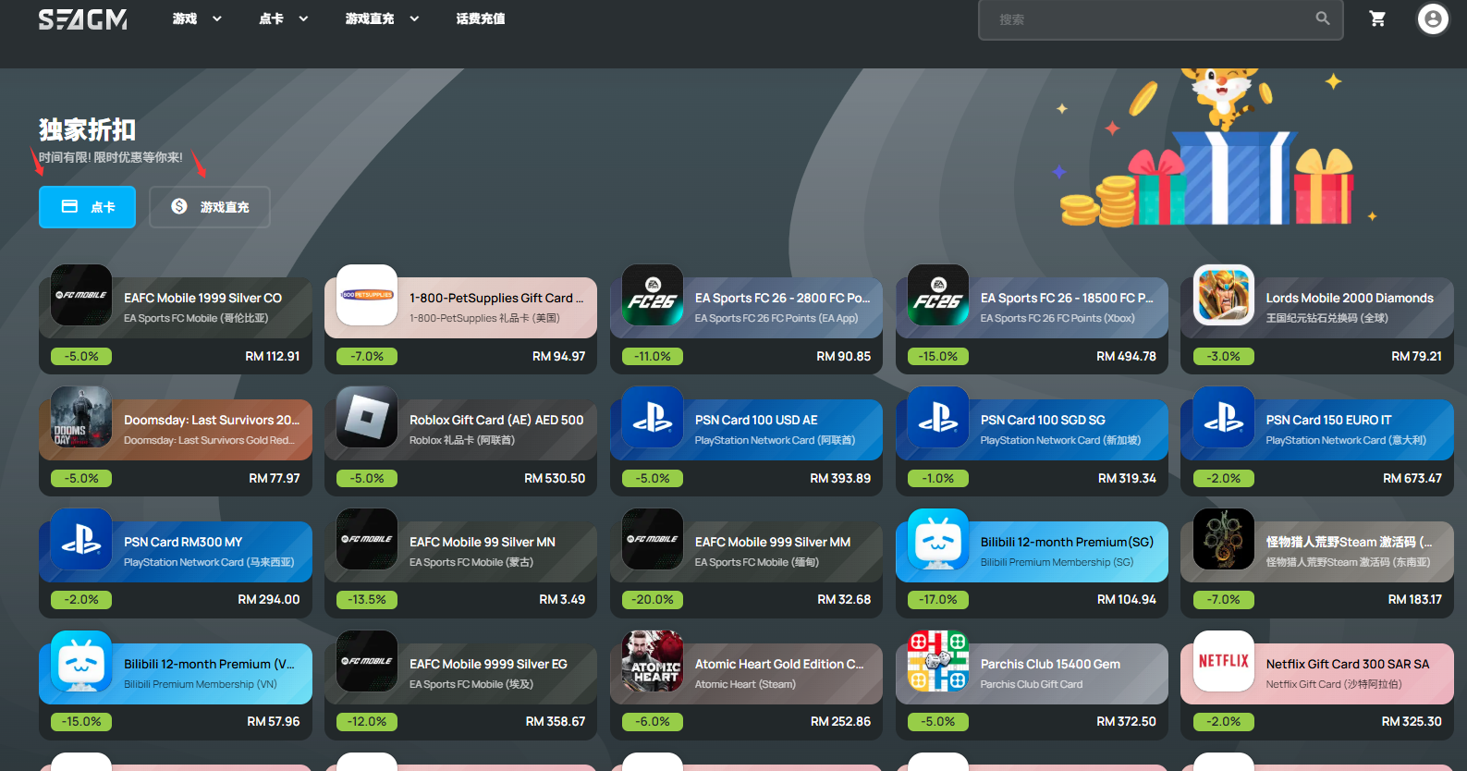Open EAFC Mobile 1999 Silver CO title

click(x=203, y=298)
